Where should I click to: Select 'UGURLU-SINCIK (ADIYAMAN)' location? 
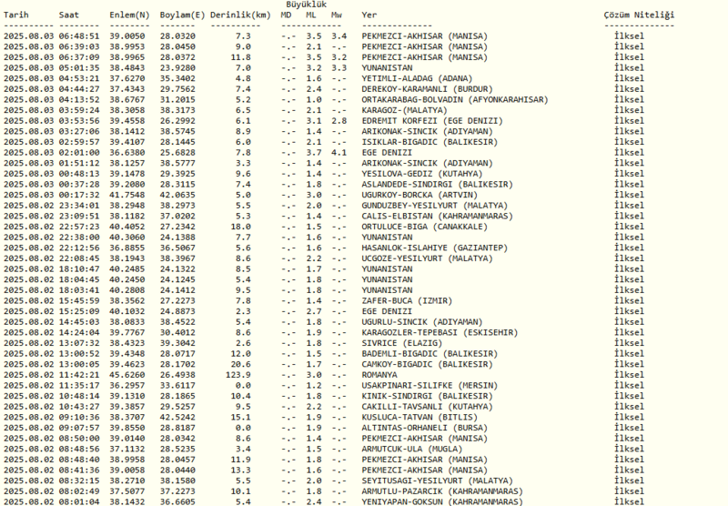(422, 322)
